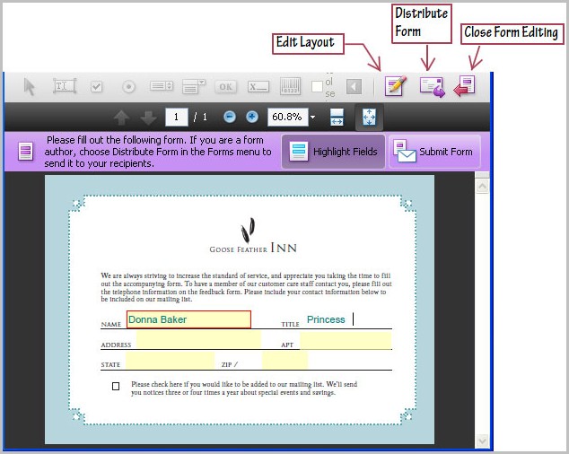The width and height of the screenshot is (569, 454).
Task: Click the form icon in purple bar
Action: [x=25, y=152]
